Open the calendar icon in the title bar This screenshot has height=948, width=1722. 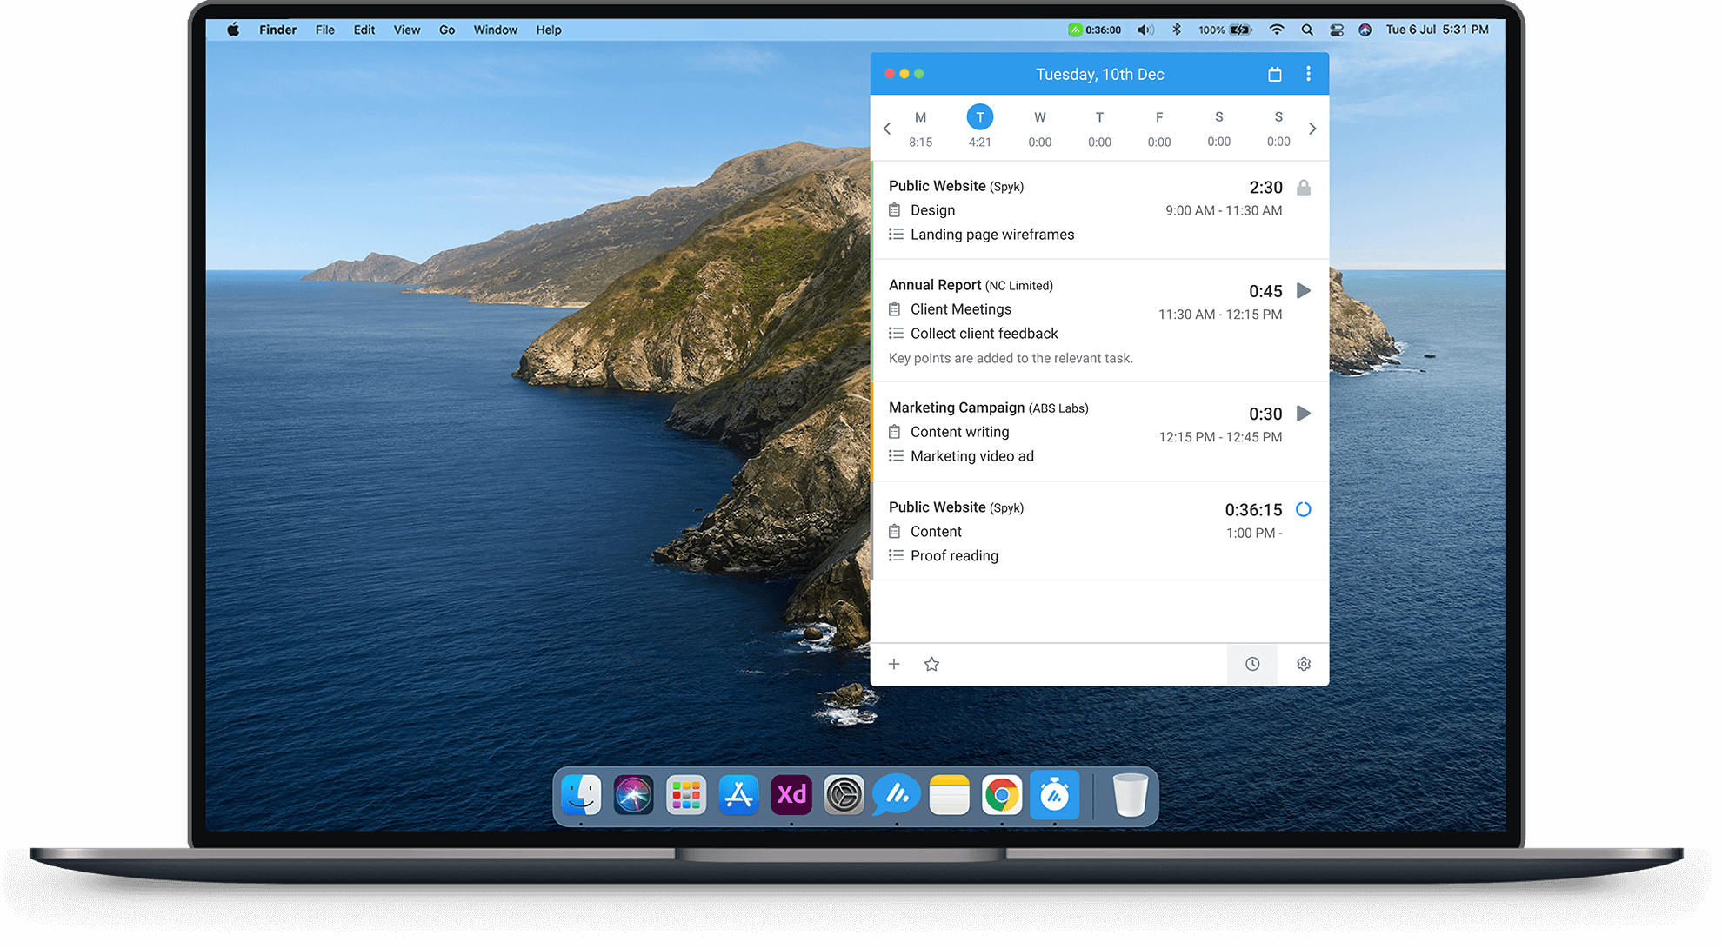[x=1275, y=74]
